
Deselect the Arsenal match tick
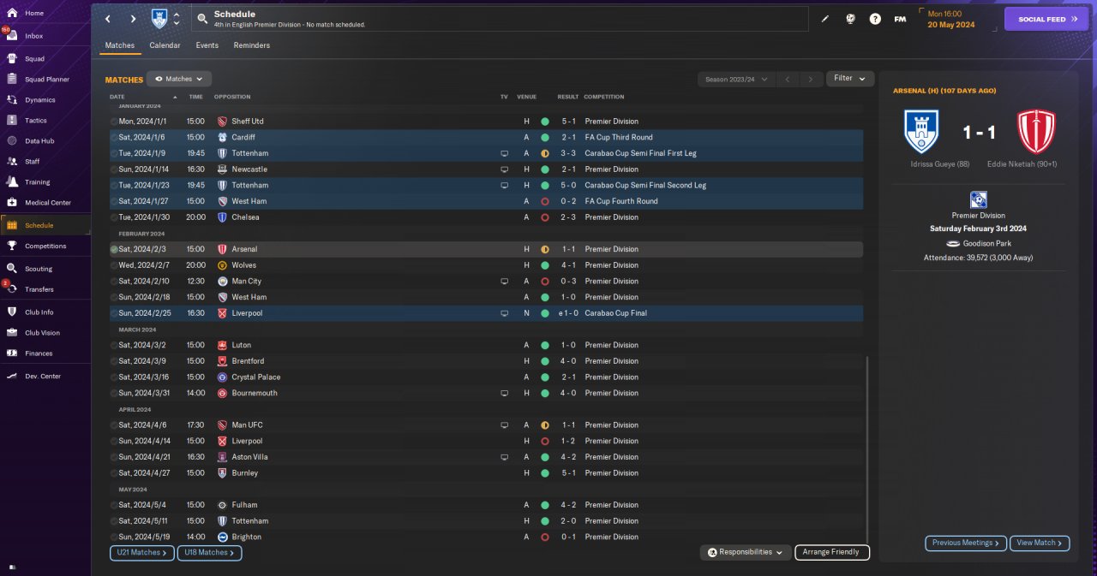tap(114, 249)
